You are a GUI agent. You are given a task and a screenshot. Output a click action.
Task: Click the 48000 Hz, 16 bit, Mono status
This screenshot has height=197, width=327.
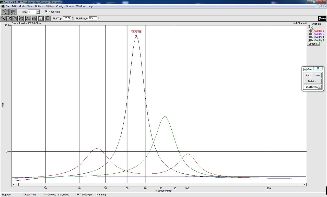(60, 195)
